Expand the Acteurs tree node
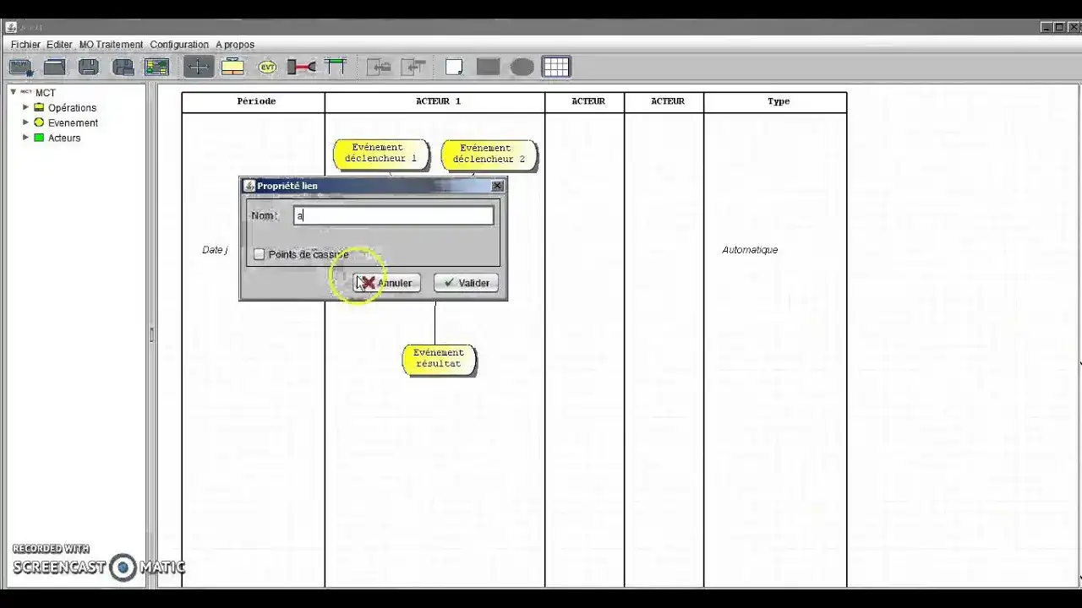 [25, 138]
